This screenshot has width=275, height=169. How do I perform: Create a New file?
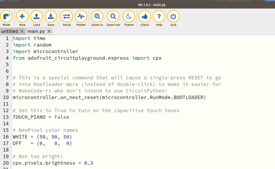22,18
